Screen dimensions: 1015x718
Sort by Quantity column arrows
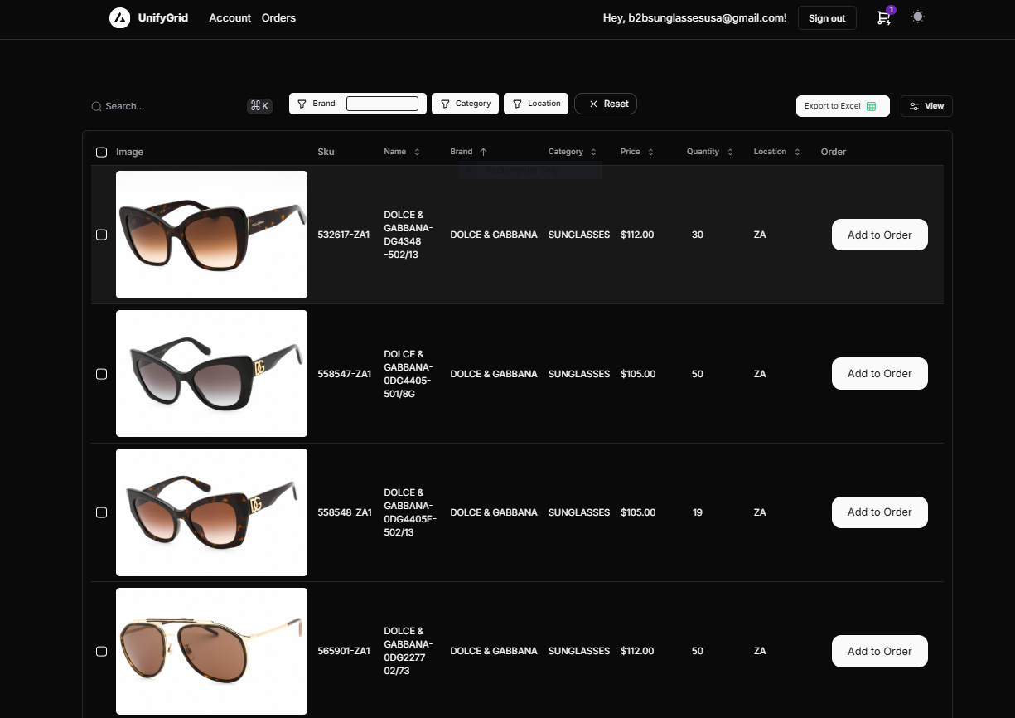pos(730,152)
